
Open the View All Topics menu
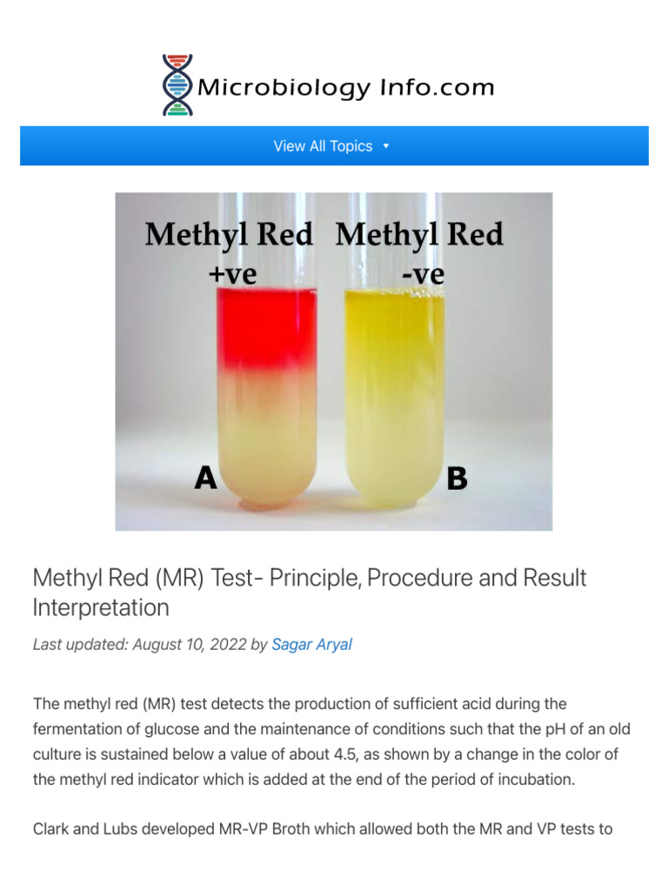coord(323,146)
